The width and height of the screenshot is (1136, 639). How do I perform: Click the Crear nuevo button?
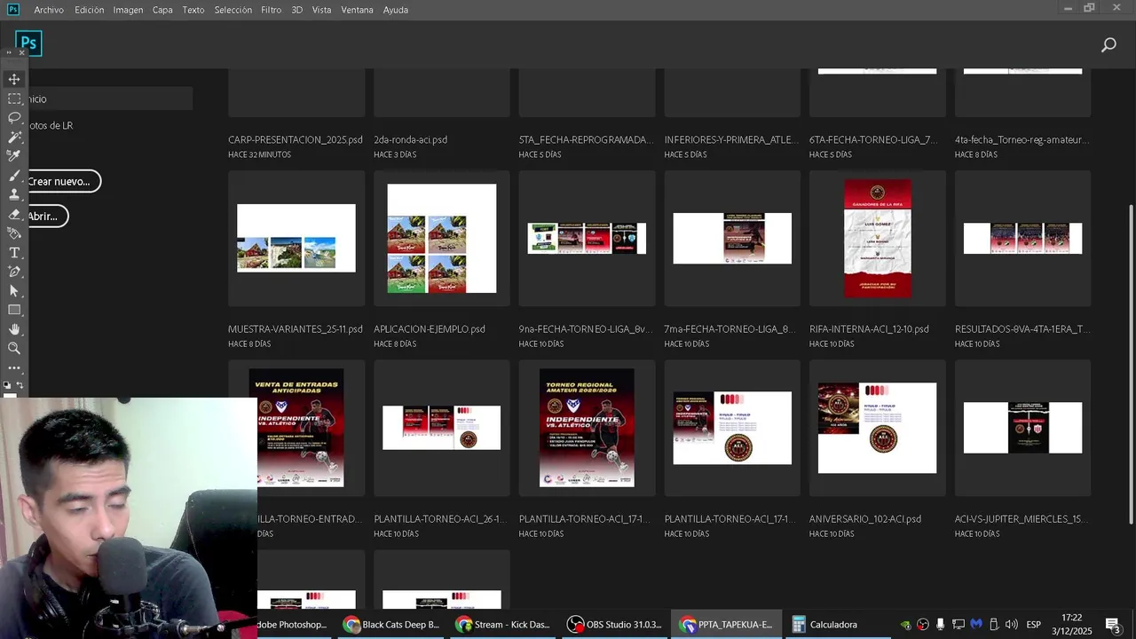point(62,181)
